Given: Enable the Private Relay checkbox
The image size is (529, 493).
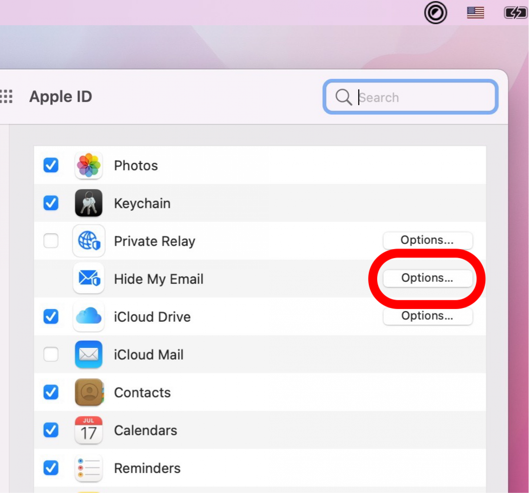Looking at the screenshot, I should [x=51, y=241].
